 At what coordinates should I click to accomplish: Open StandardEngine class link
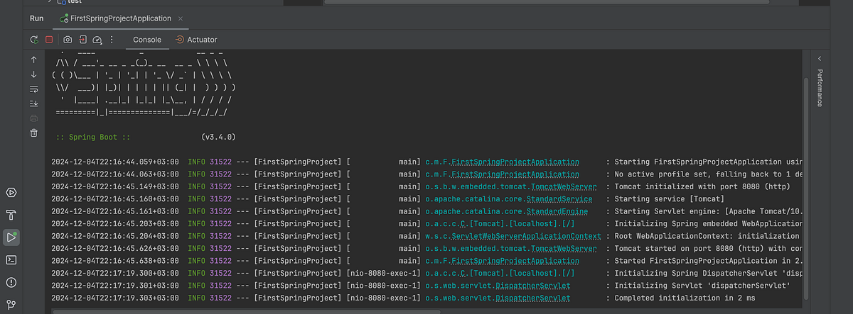(x=557, y=212)
